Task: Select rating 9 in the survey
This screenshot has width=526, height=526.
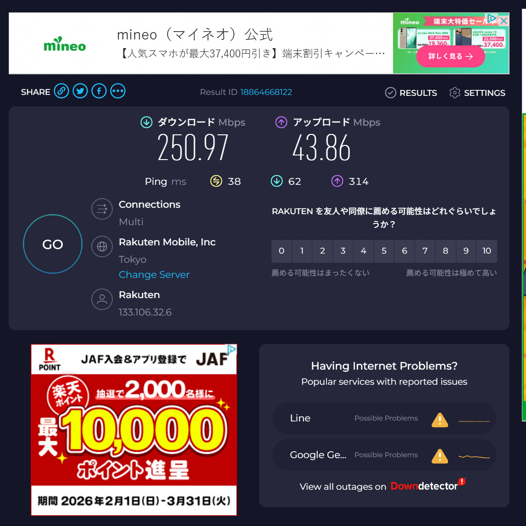Action: 466,251
